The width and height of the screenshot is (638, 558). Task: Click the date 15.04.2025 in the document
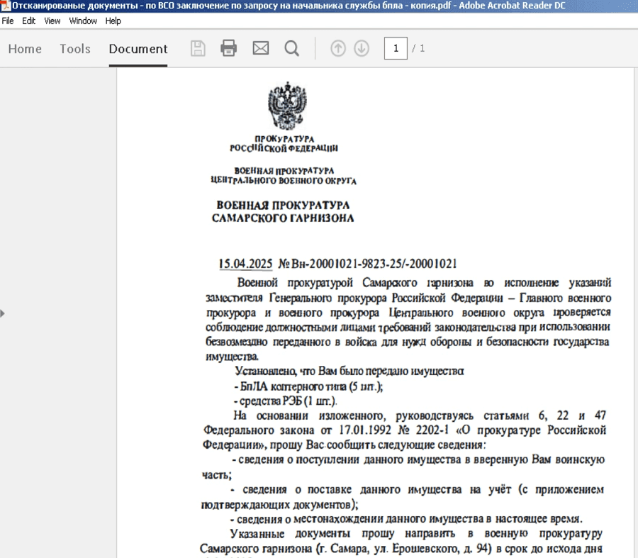tap(245, 264)
